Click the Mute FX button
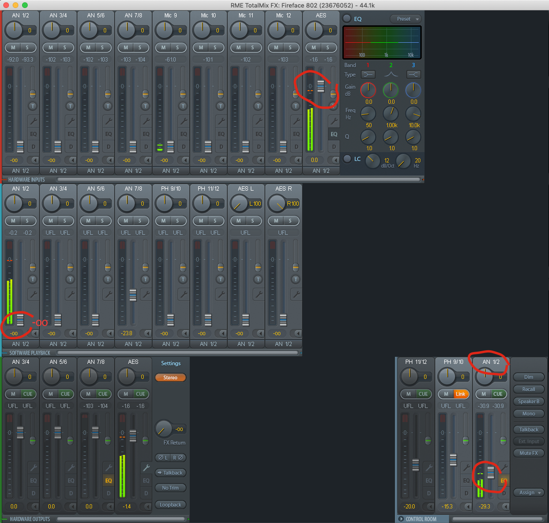549x523 pixels. [x=529, y=453]
